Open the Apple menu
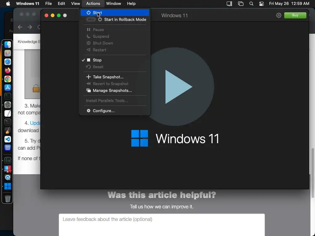The width and height of the screenshot is (315, 236). point(8,4)
